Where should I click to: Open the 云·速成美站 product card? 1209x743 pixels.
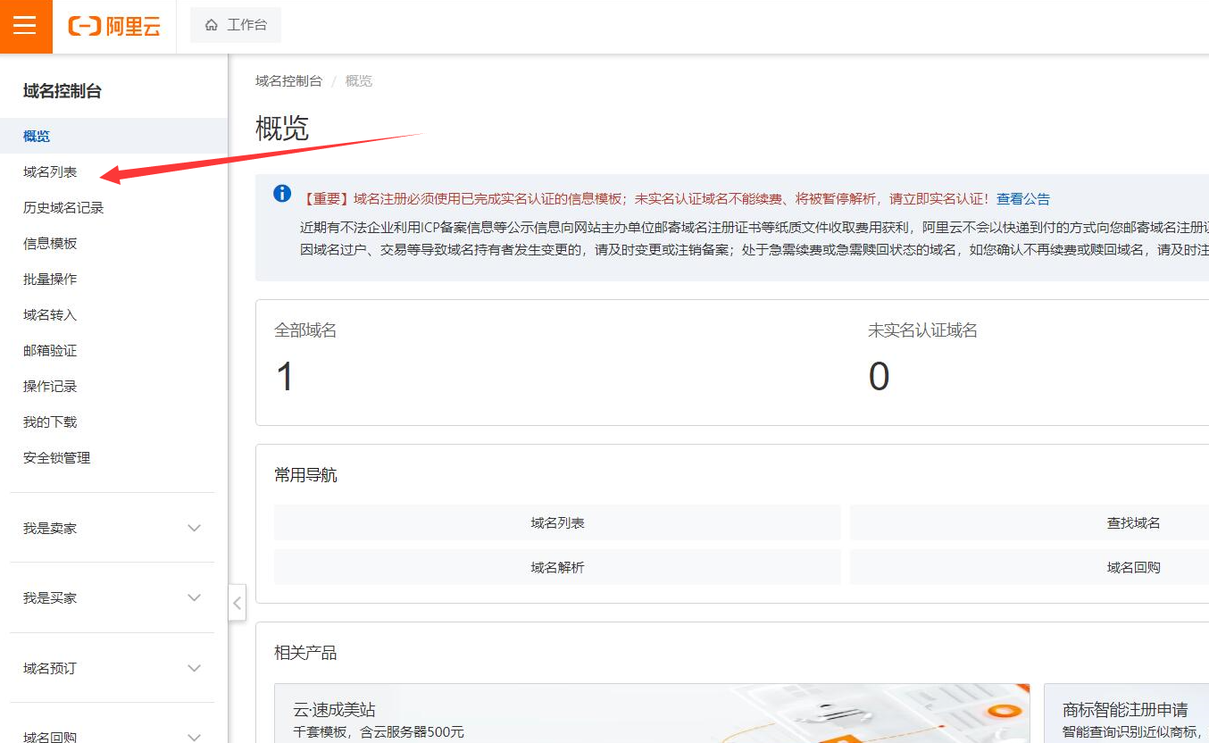coord(652,714)
